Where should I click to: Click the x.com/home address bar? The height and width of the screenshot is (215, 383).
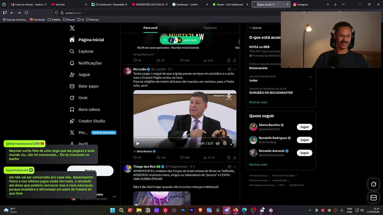pyautogui.click(x=168, y=13)
